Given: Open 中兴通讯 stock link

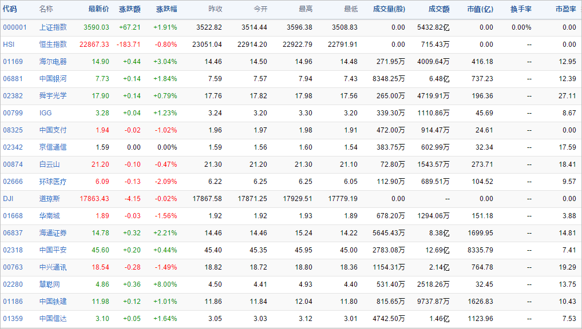Looking at the screenshot, I should (53, 267).
